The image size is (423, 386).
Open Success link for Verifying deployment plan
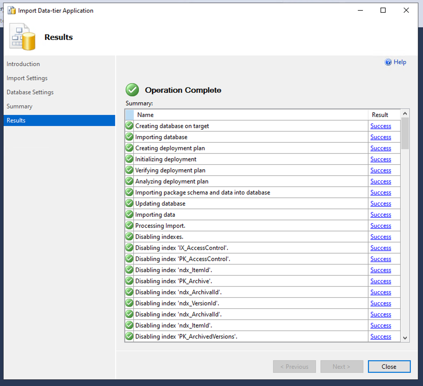point(381,170)
